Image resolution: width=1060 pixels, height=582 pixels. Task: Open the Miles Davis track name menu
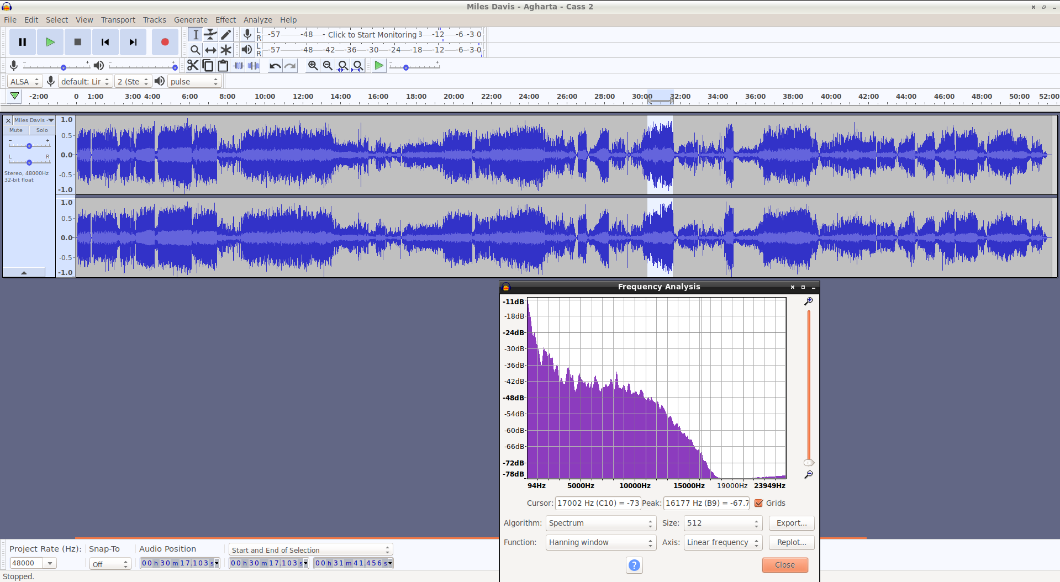coord(34,120)
